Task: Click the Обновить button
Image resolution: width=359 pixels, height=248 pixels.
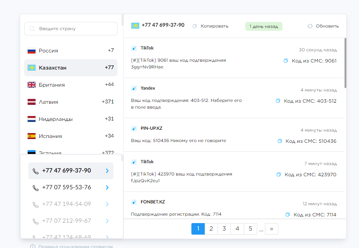Action: 323,26
